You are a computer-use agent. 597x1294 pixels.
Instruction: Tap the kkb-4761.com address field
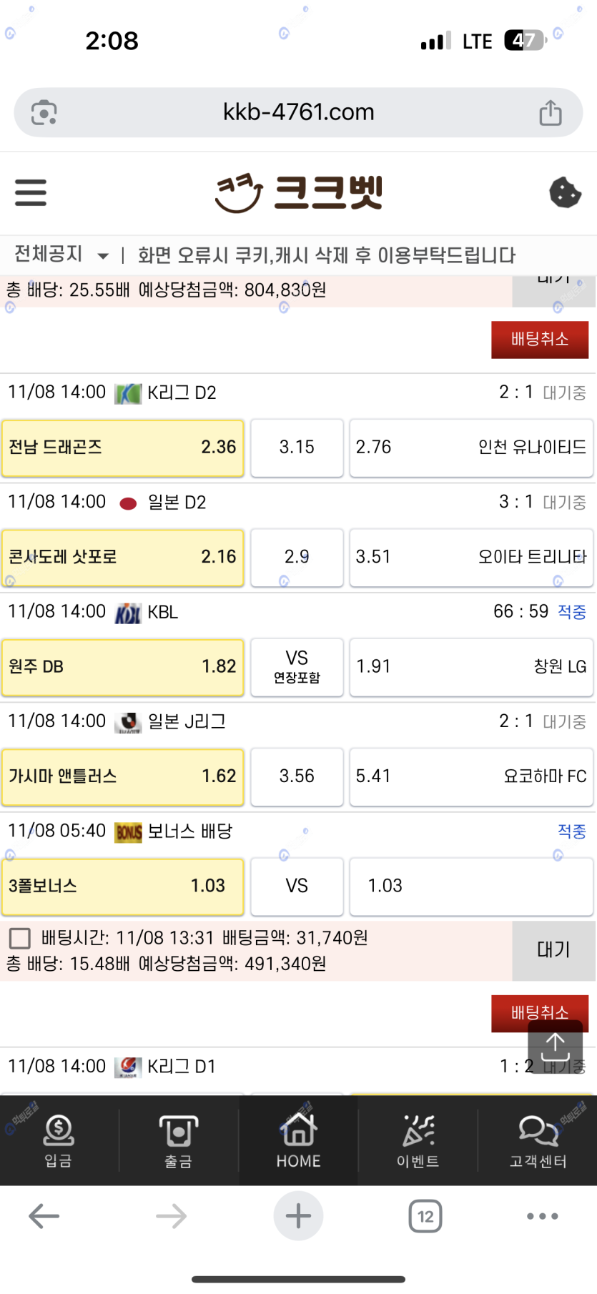pyautogui.click(x=298, y=112)
